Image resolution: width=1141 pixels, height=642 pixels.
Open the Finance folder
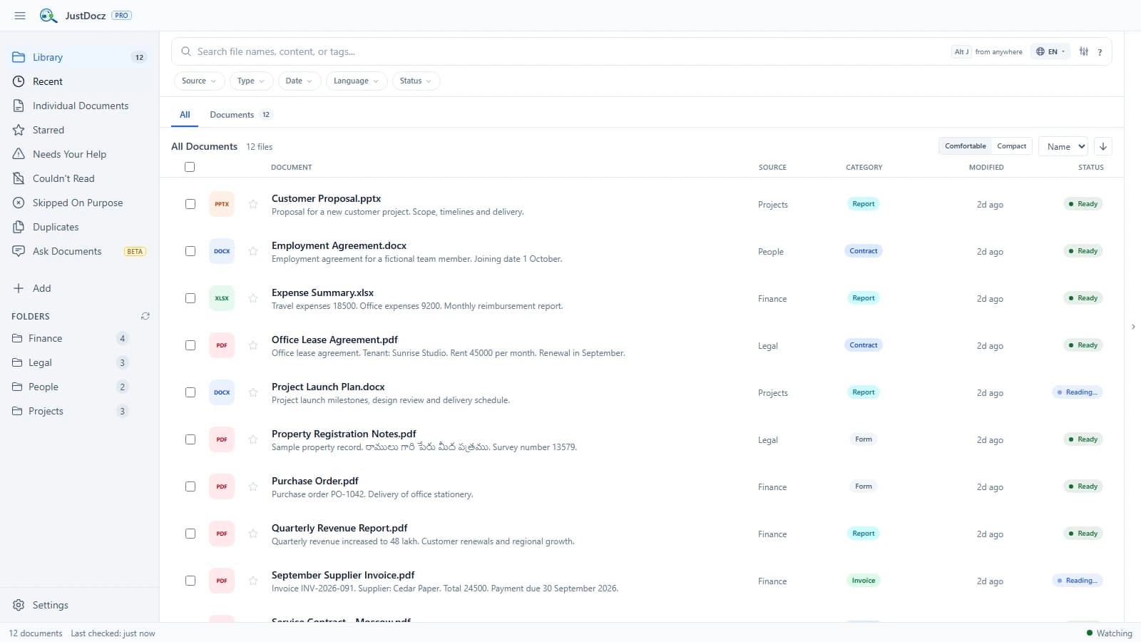(x=70, y=338)
